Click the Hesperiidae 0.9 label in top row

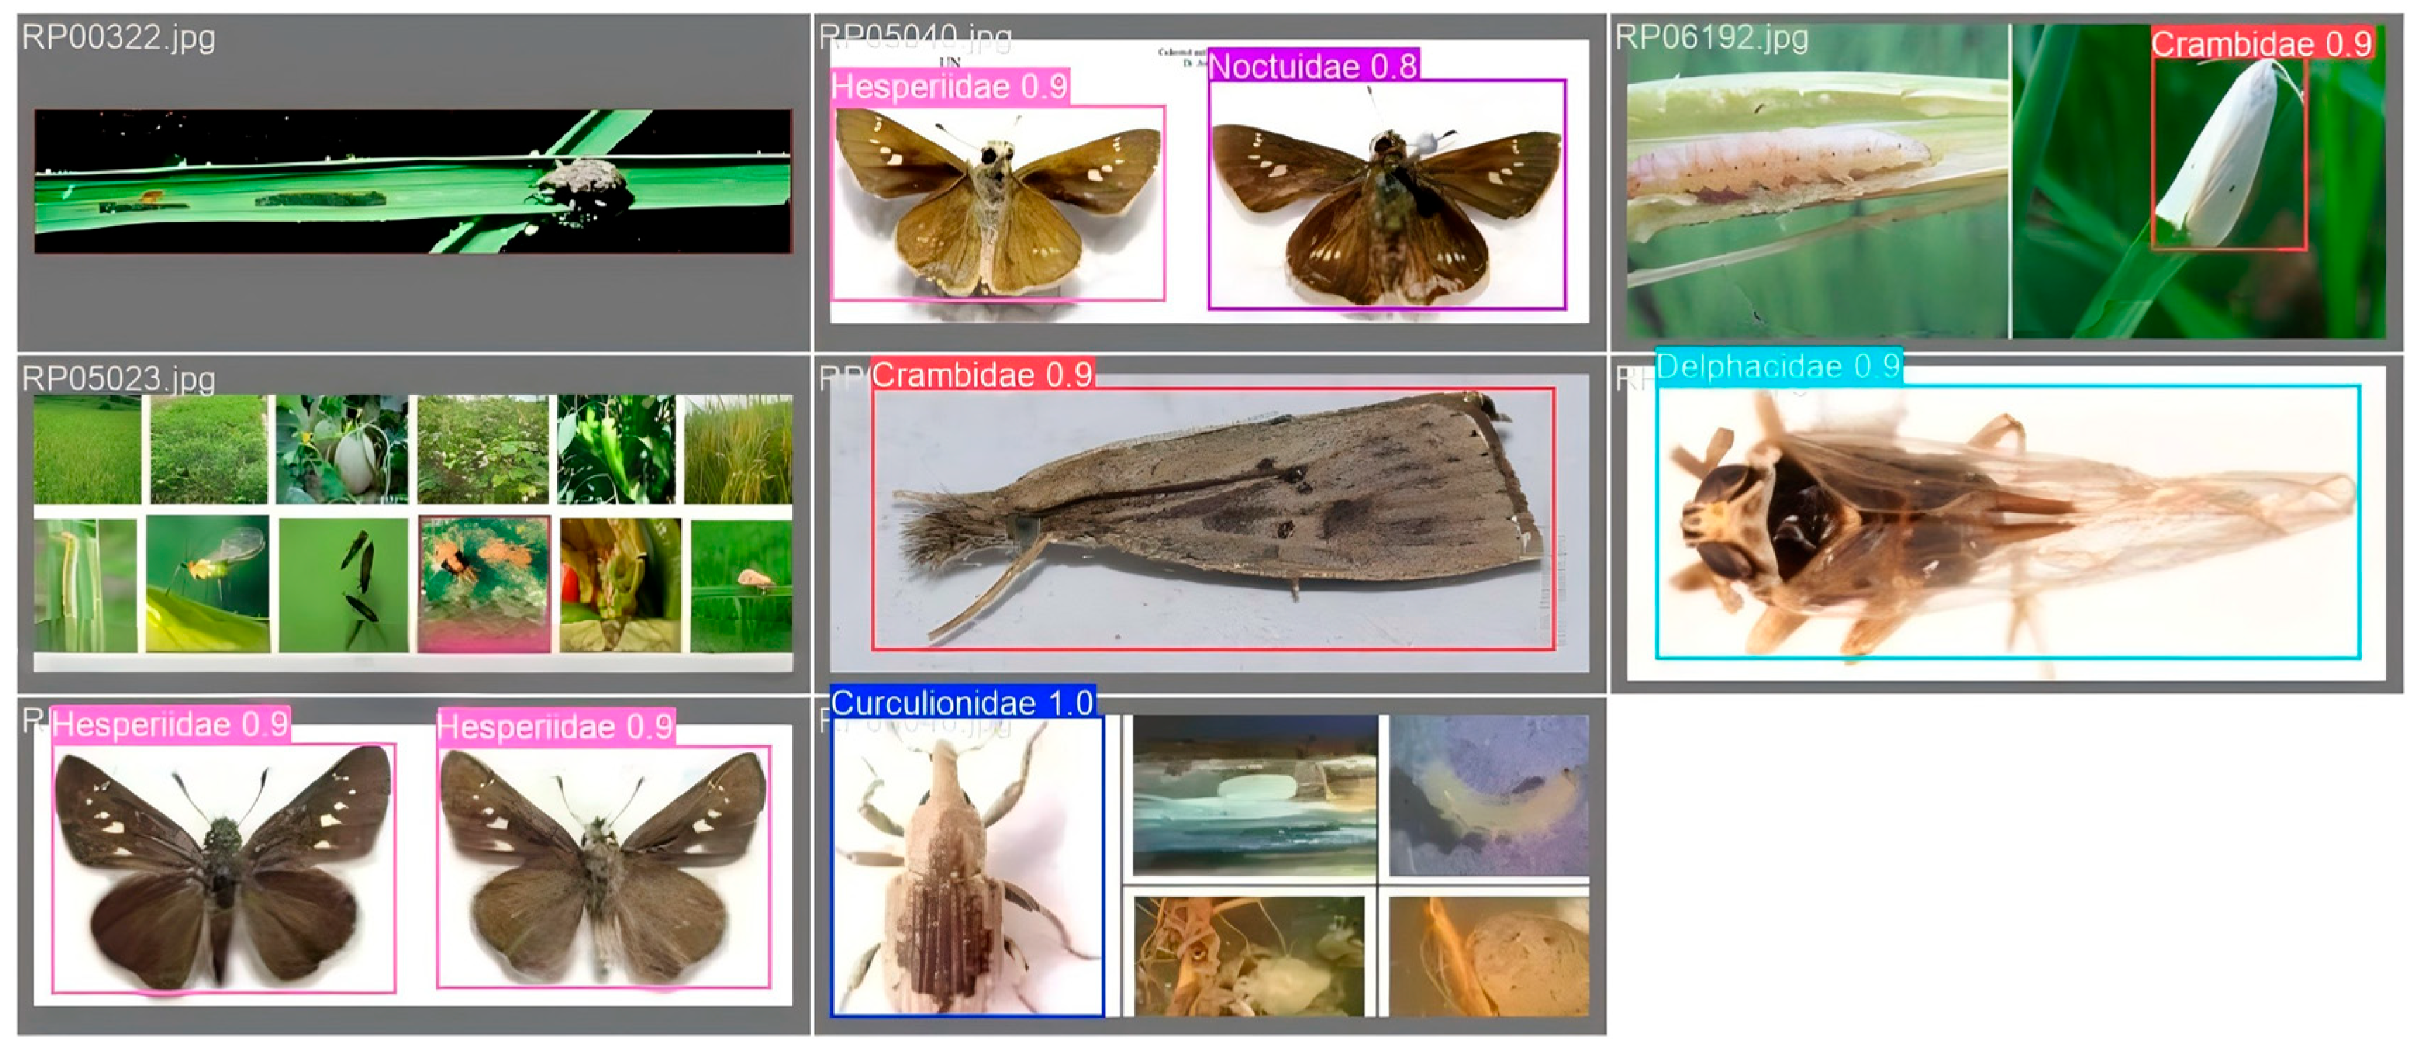coord(949,87)
